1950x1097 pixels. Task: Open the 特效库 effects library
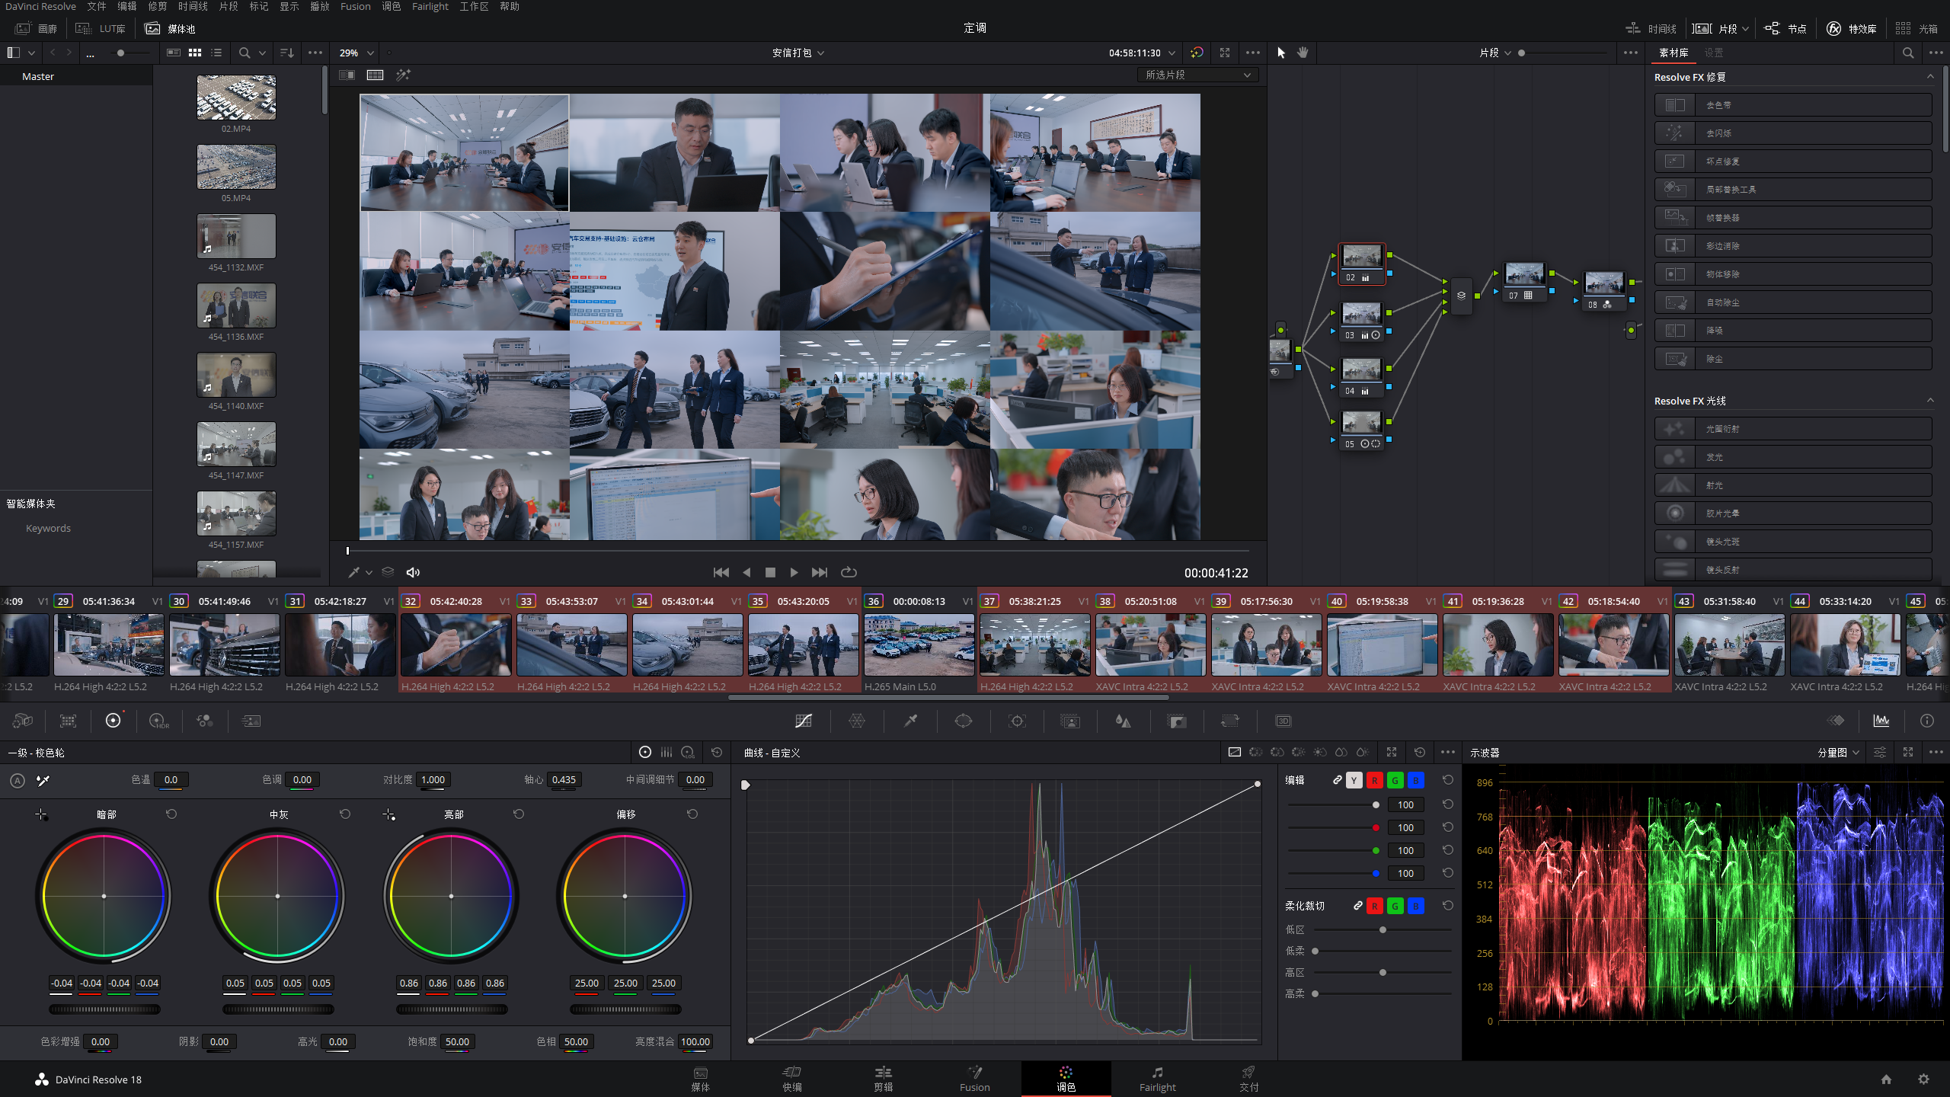[1851, 28]
